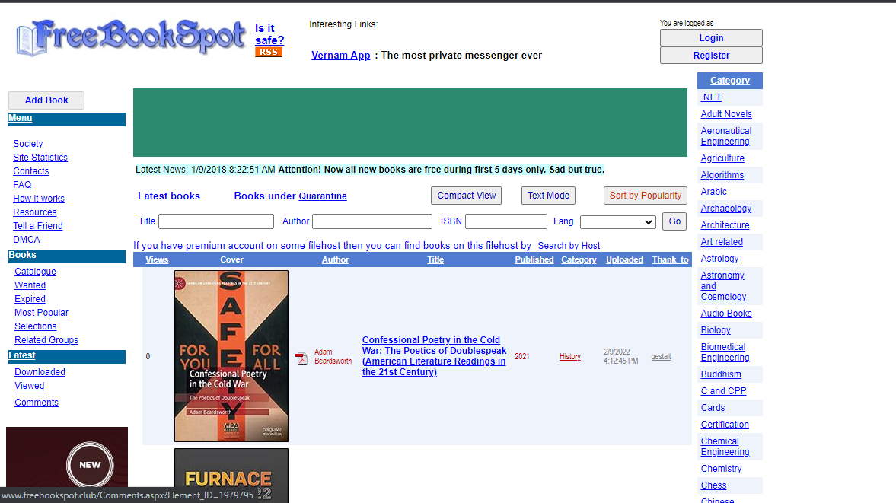
Task: Open the latest Comments link
Action: [37, 403]
